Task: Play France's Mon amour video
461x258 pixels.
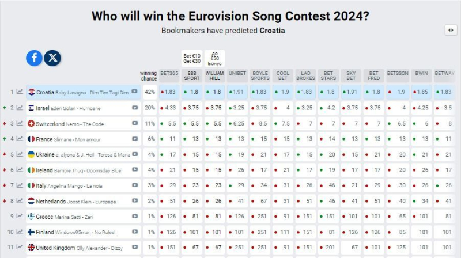Action: 135,139
